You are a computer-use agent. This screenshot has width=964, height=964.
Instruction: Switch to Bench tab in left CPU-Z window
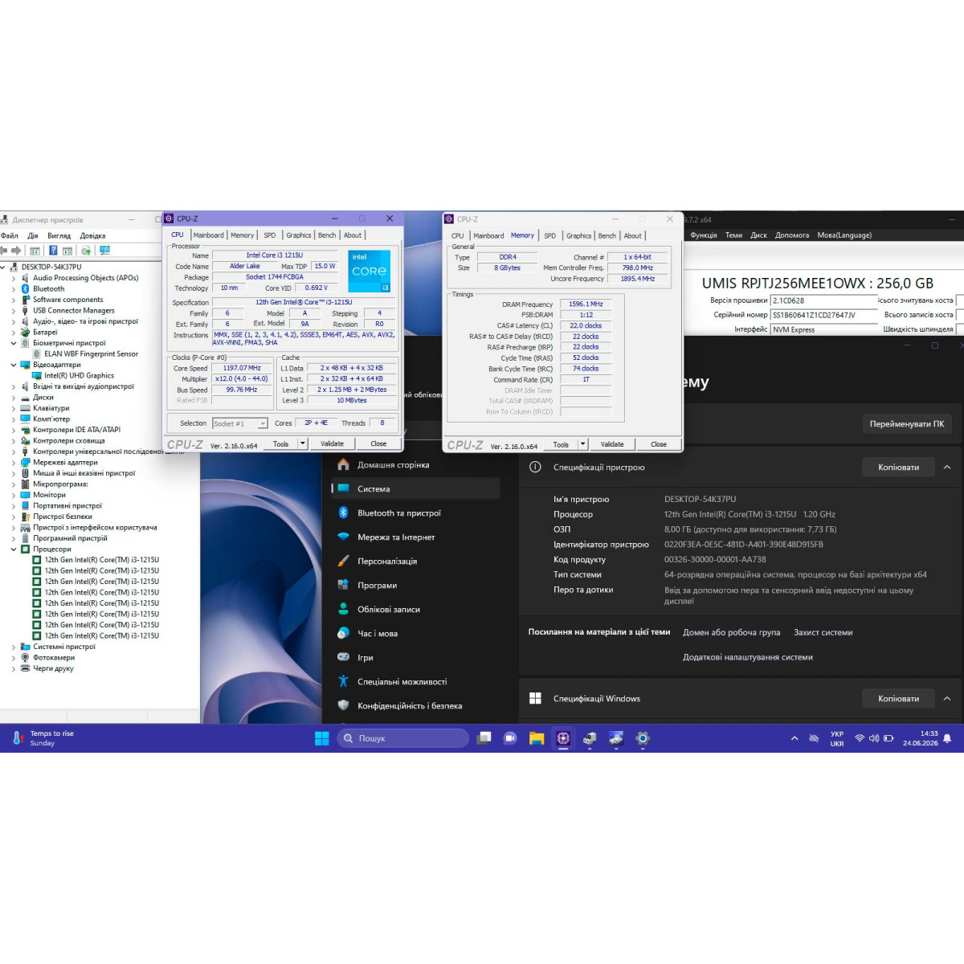(x=327, y=235)
